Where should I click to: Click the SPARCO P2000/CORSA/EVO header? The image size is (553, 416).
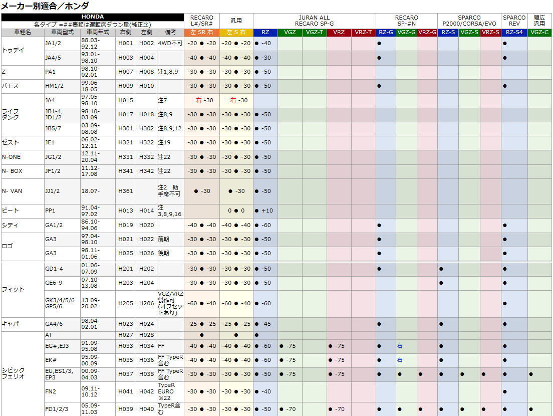click(x=468, y=21)
